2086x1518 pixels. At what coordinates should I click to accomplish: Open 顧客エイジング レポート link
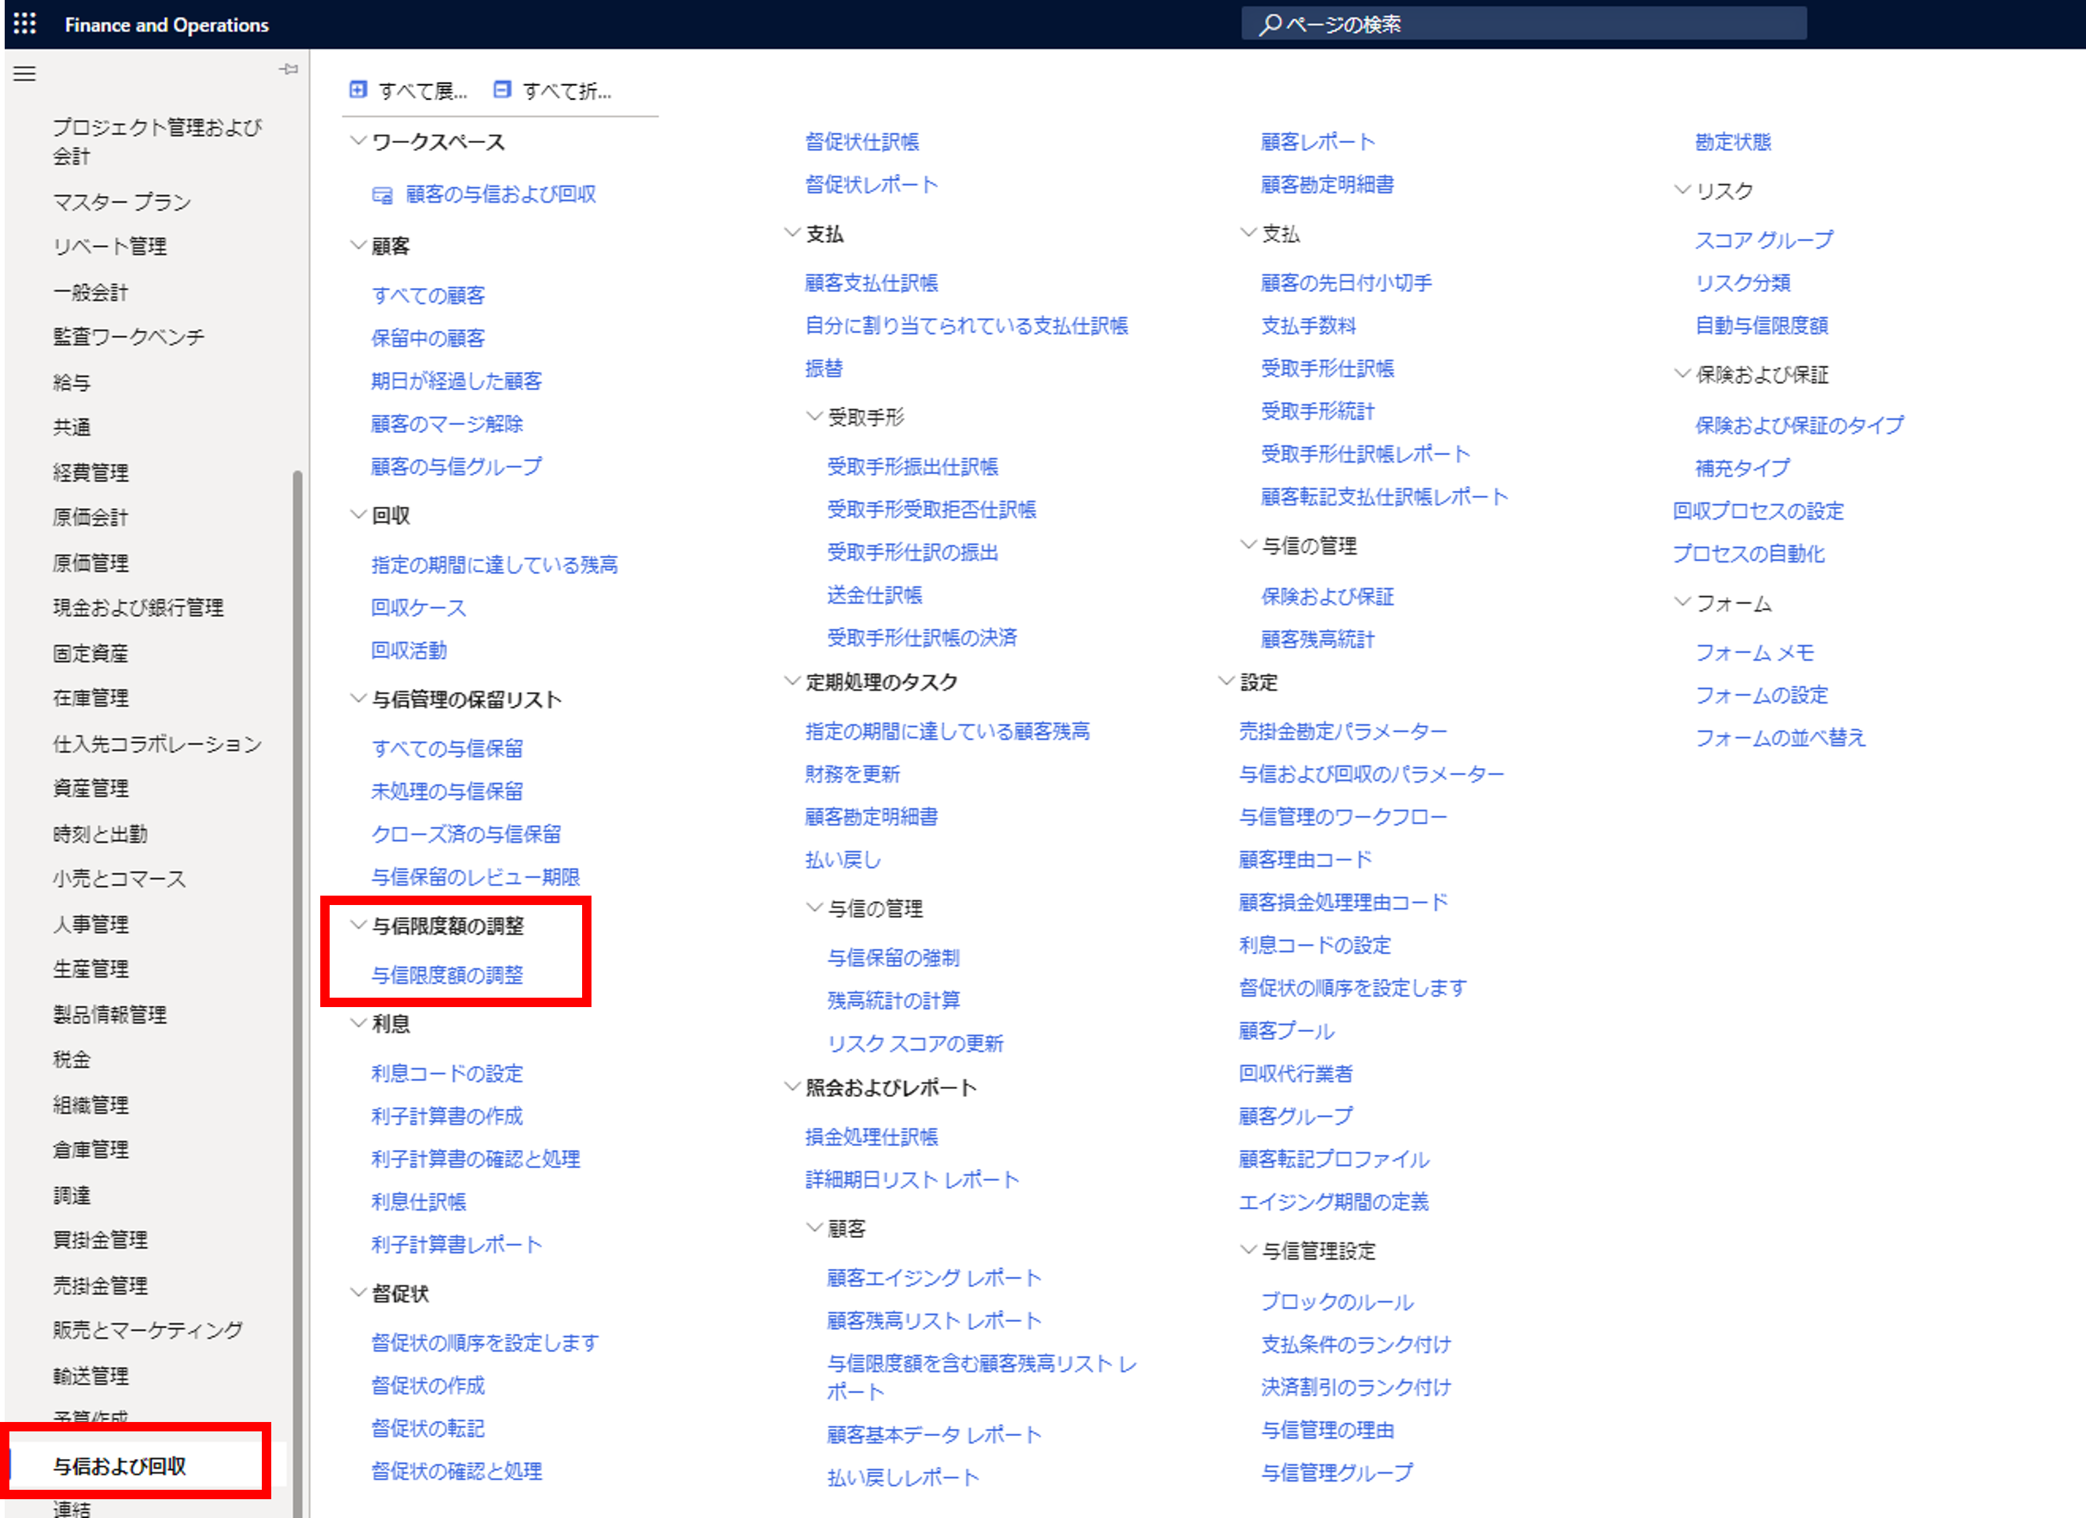[935, 1278]
